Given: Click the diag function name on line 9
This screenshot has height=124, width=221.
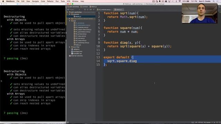Looking at the screenshot, I should [124, 42].
